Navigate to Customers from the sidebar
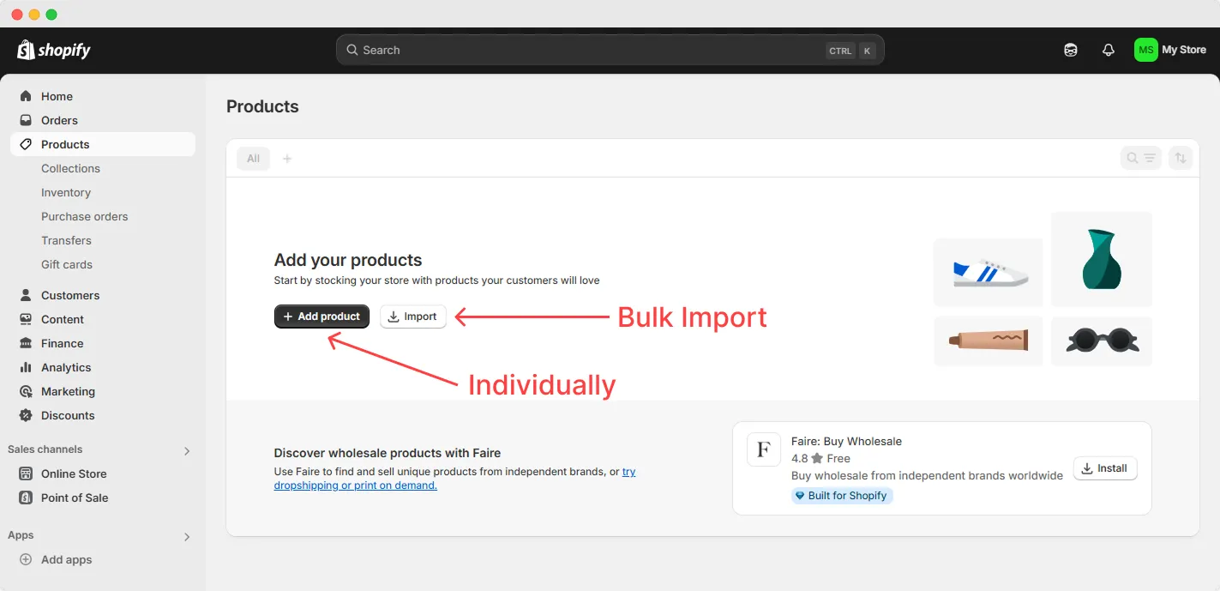 click(70, 295)
